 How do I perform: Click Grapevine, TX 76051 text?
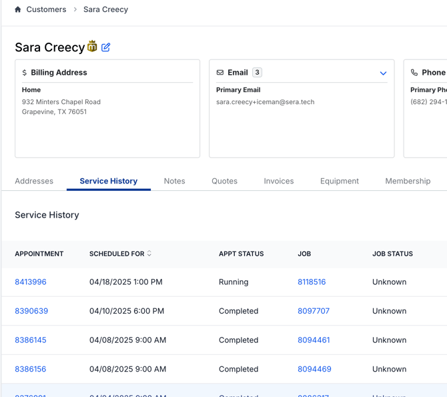click(x=54, y=112)
